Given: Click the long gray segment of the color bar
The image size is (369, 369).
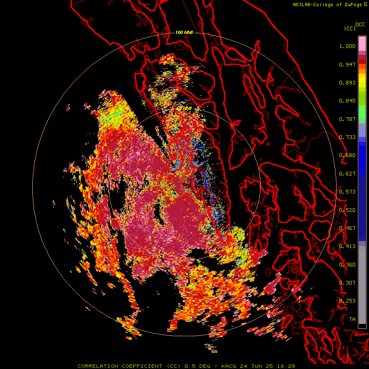Looking at the screenshot, I should tap(362, 285).
